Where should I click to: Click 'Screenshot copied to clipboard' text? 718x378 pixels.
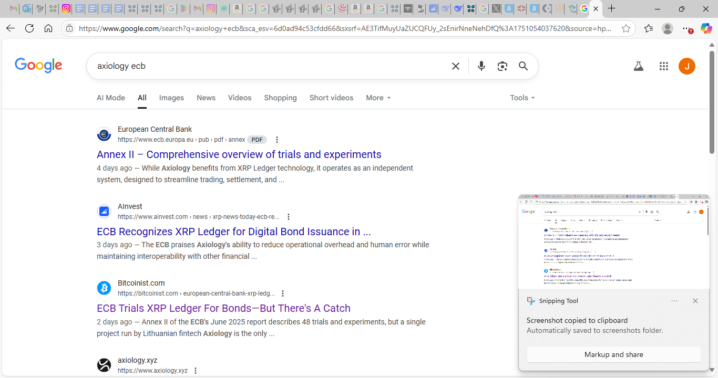(577, 320)
